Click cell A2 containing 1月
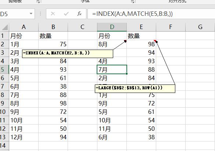Screen dimensions: 215x151 pos(24,44)
